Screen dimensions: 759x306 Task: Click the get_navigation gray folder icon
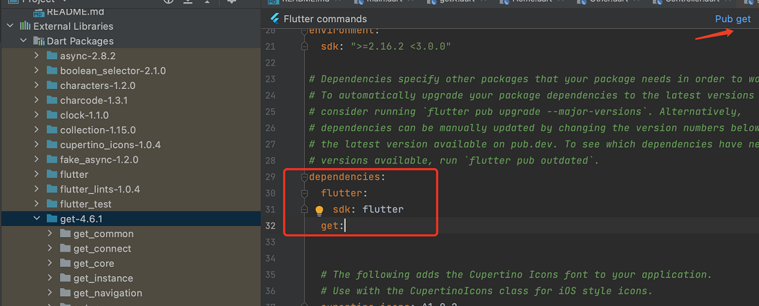[x=66, y=292]
